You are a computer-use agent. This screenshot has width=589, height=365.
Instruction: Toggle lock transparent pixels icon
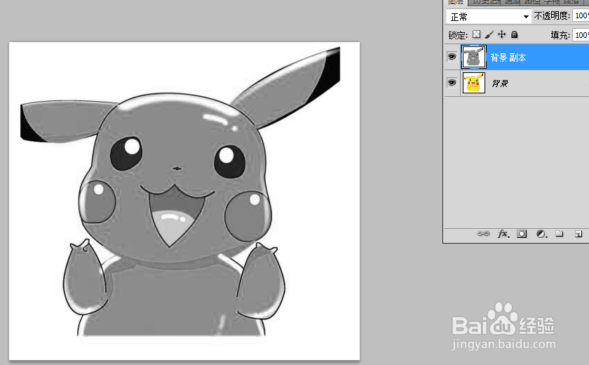click(x=476, y=34)
